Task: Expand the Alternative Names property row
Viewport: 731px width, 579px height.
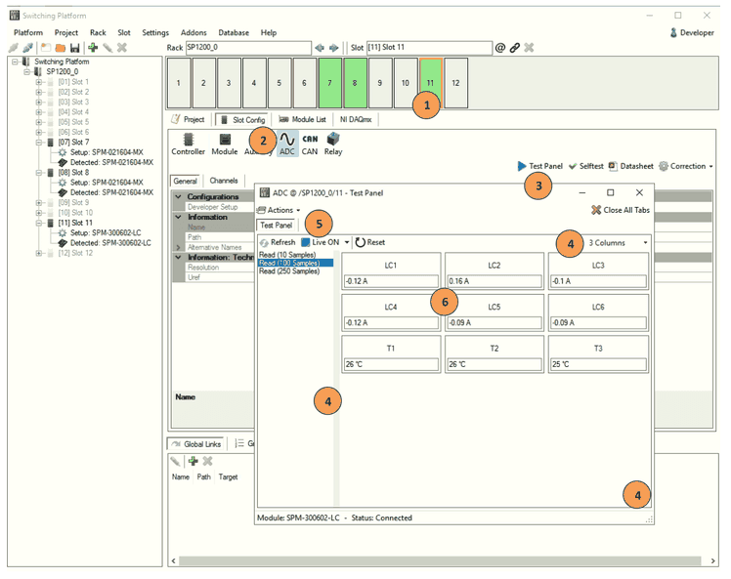Action: pyautogui.click(x=178, y=247)
